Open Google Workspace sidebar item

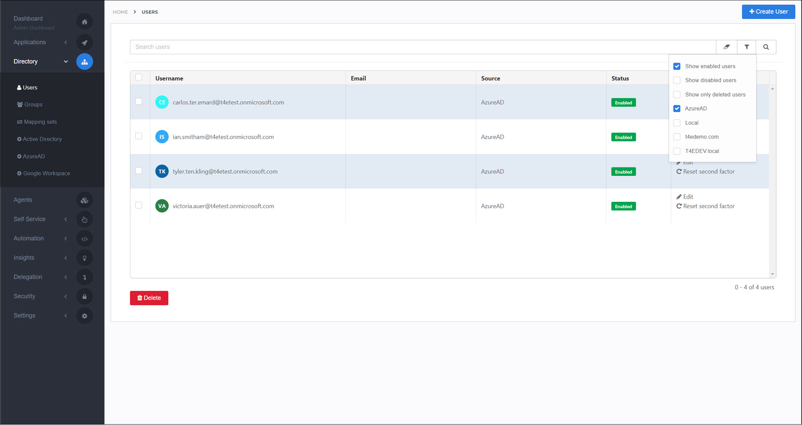(x=43, y=174)
